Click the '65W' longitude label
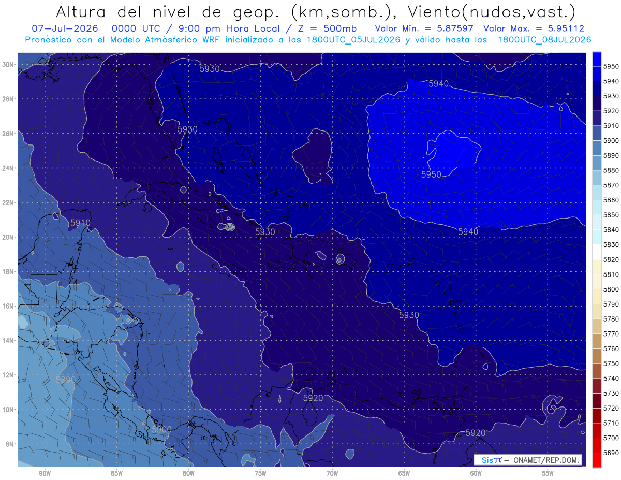Viewport: 621px width, 480px height. point(404,473)
